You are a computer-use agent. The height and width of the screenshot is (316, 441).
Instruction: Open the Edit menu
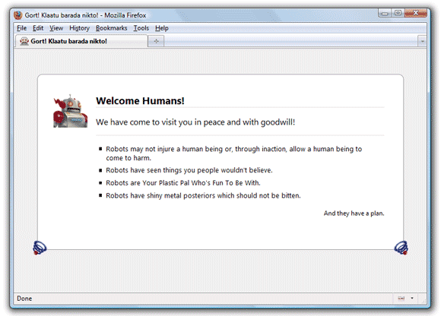click(x=38, y=28)
